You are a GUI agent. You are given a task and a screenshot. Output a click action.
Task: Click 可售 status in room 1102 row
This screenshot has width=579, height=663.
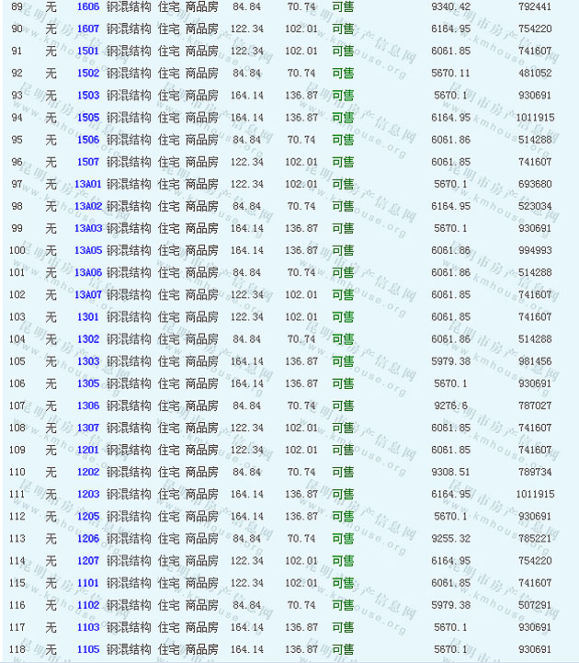point(343,605)
